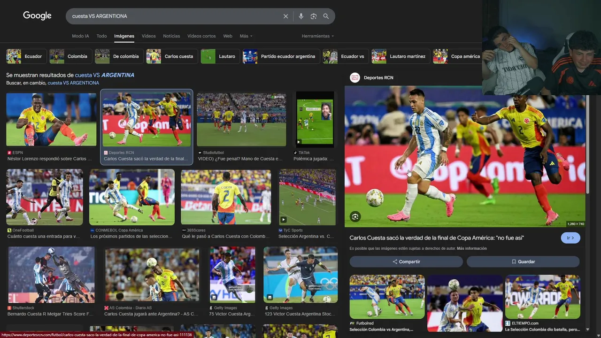The image size is (601, 338).
Task: Open the AS Colombia Diario AS image
Action: tap(152, 275)
